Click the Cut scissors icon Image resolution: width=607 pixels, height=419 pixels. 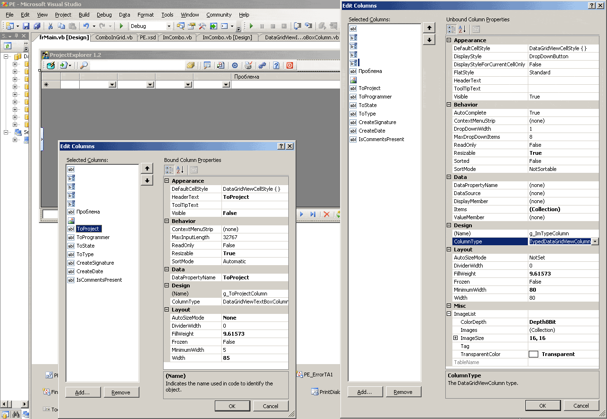[50, 26]
